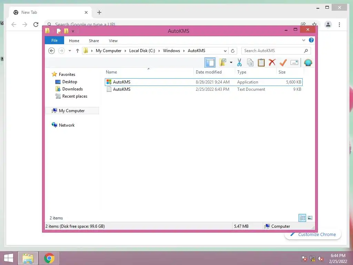Close the New Tab in Chrome
Screen dimensions: 353x265
click(x=86, y=12)
